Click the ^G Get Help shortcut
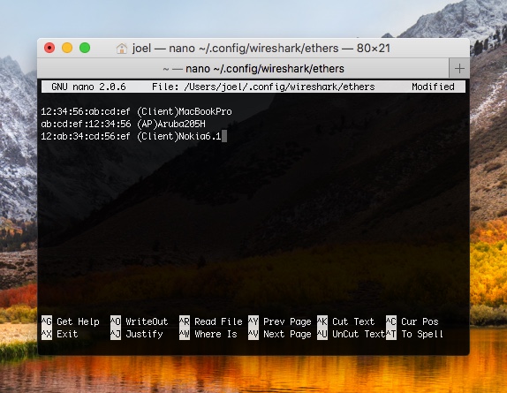This screenshot has width=507, height=393. pyautogui.click(x=71, y=321)
